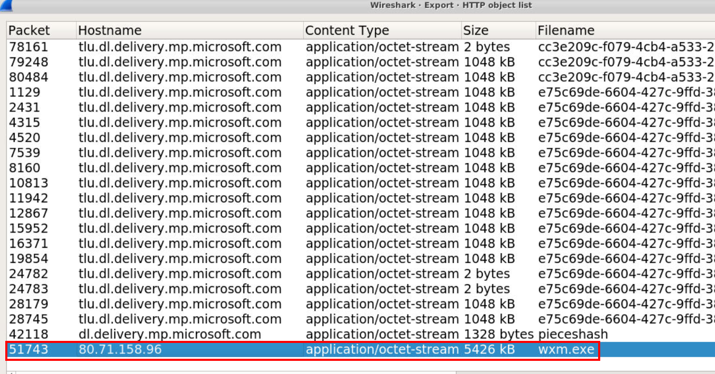Select the row for packet 16371
Viewport: 715px width, 374px height.
(x=361, y=244)
